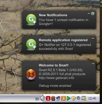Click the Snarl angry face icon in Welcome popup

[31, 74]
